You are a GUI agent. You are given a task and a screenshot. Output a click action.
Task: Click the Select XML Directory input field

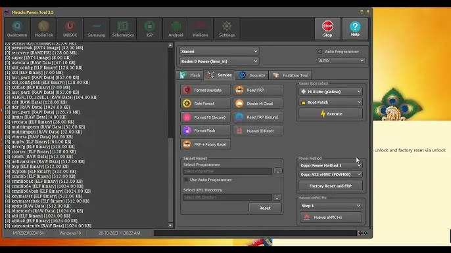pyautogui.click(x=227, y=197)
